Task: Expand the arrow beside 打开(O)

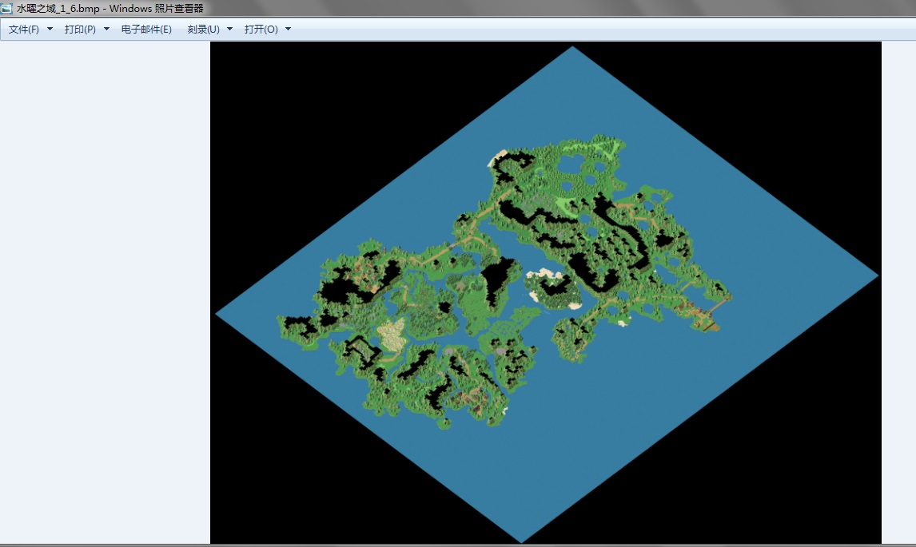Action: click(x=288, y=30)
